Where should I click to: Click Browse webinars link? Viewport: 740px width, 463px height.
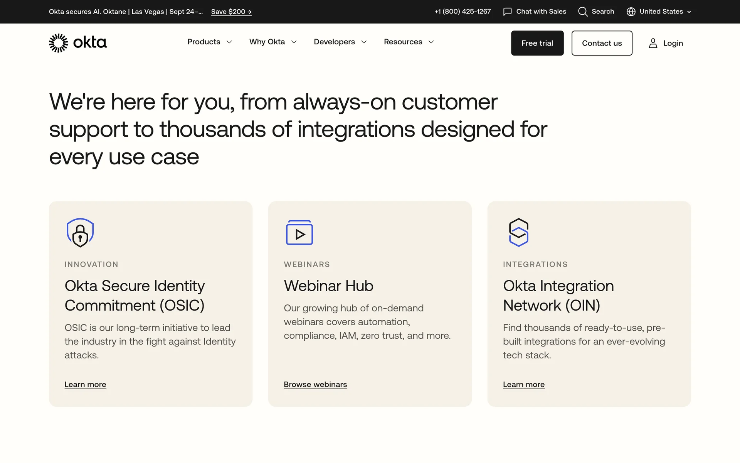315,384
